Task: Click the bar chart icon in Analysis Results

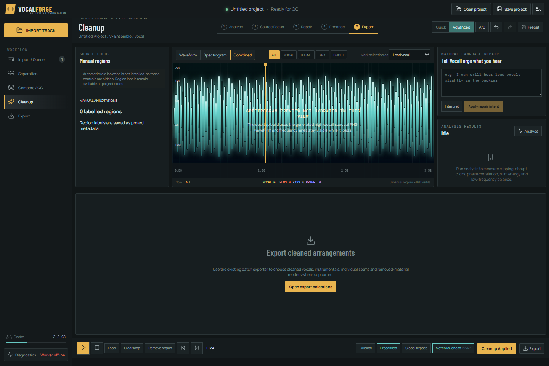Action: tap(492, 157)
